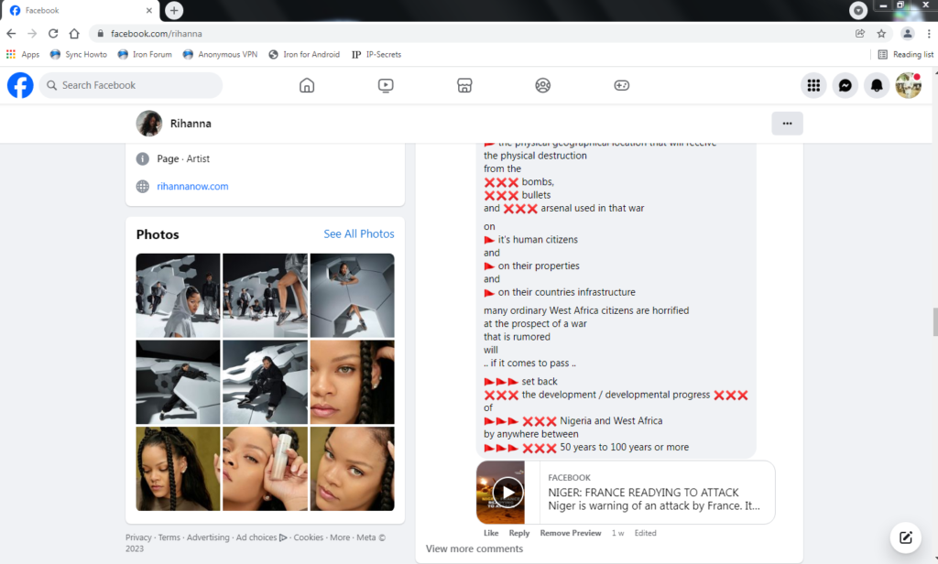Click the browser Back arrow
The height and width of the screenshot is (564, 938).
coord(11,34)
